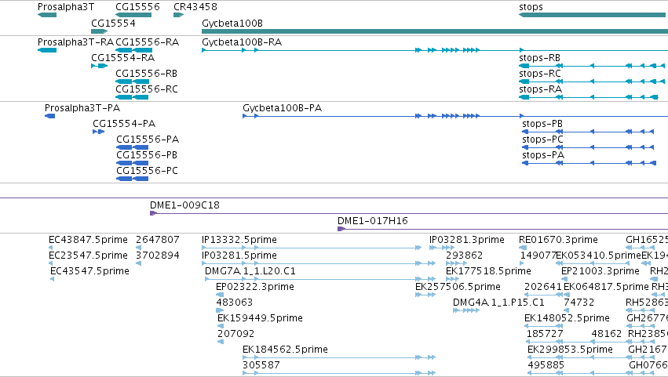Click the DME1-017H16 clone start marker
Viewport: 668px width, 377px height.
(x=341, y=229)
